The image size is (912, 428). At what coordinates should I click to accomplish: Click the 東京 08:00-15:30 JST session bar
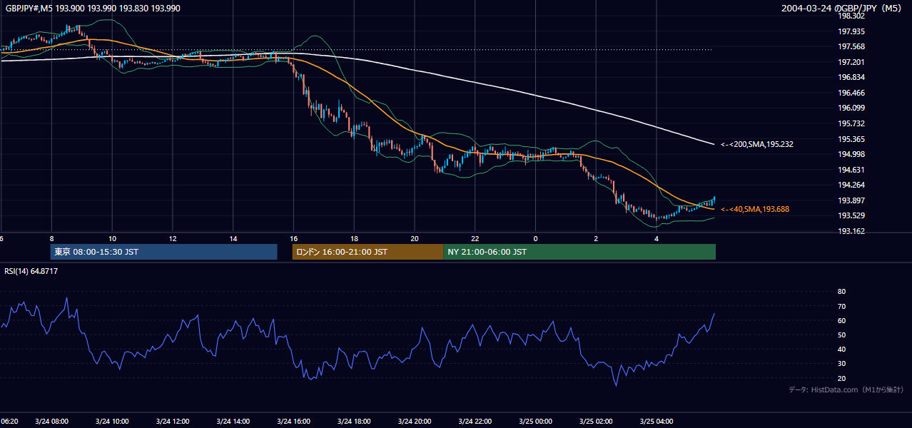(164, 252)
